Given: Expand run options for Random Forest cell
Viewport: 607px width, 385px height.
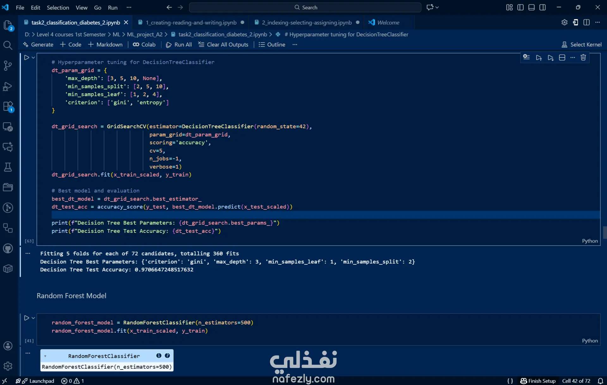Looking at the screenshot, I should click(x=33, y=318).
